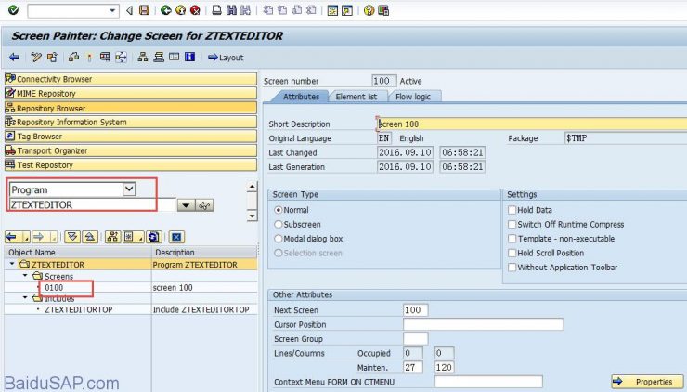
Task: Click the Layout button
Action: point(226,58)
